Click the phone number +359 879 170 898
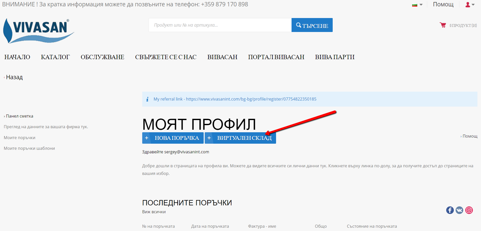481x231 pixels. tap(225, 4)
